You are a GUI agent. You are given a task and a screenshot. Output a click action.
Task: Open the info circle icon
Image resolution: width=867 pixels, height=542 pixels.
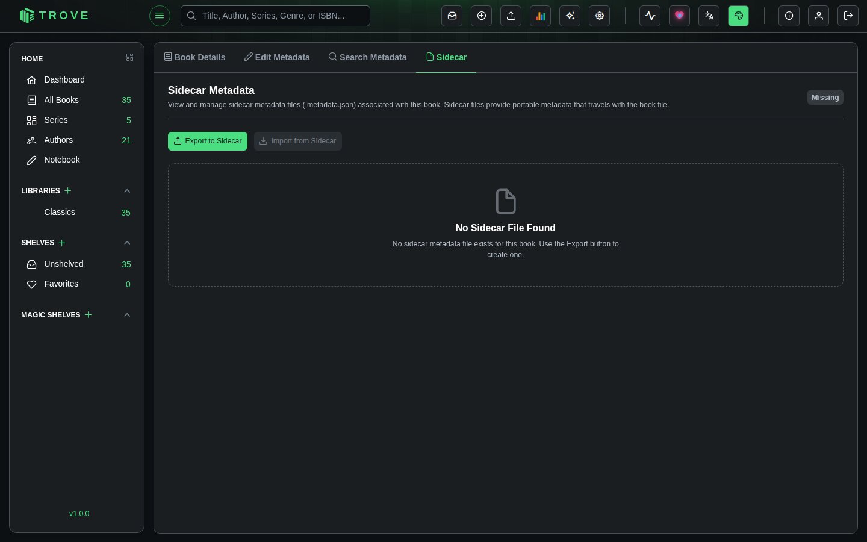789,16
